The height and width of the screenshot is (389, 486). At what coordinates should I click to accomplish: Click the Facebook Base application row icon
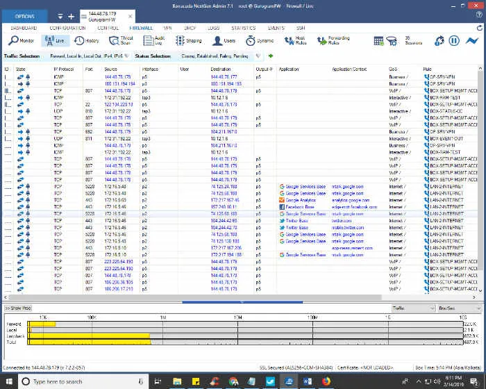tap(282, 207)
